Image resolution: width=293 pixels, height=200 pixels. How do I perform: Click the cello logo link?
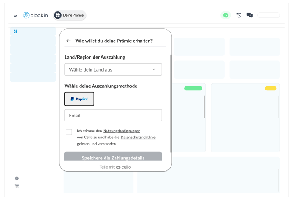pos(124,167)
